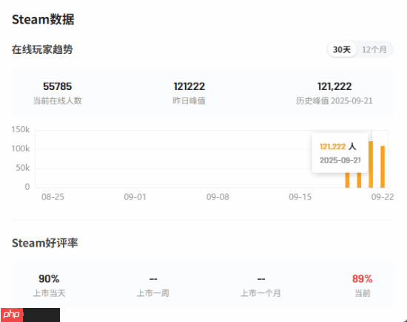Click the 90% launch-day rating
Screen dimensions: 407x322
(x=49, y=278)
